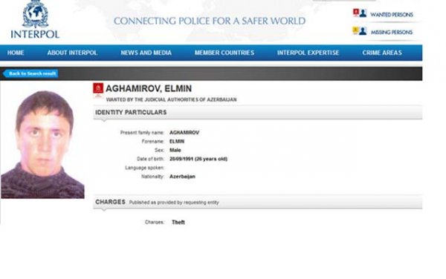This screenshot has height=279, width=446.
Task: Open the CRIME AREAS menu
Action: (382, 53)
